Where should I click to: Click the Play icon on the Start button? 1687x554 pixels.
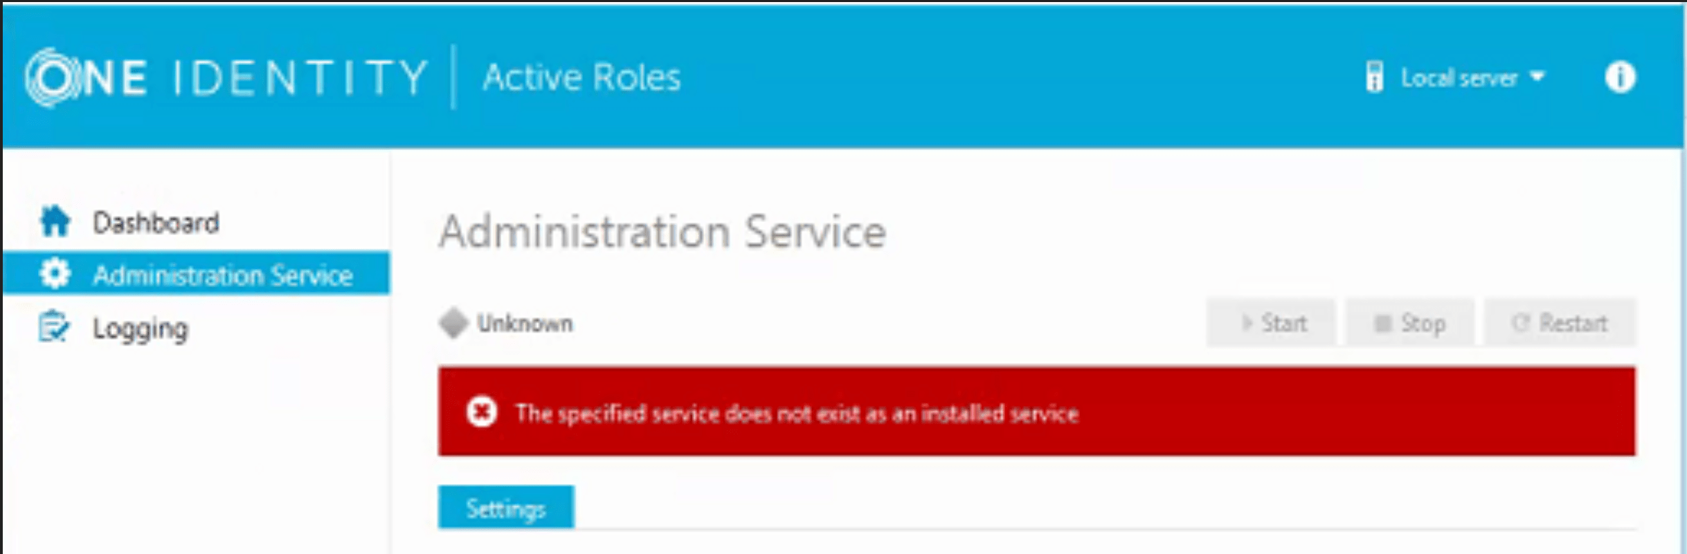[x=1247, y=322]
